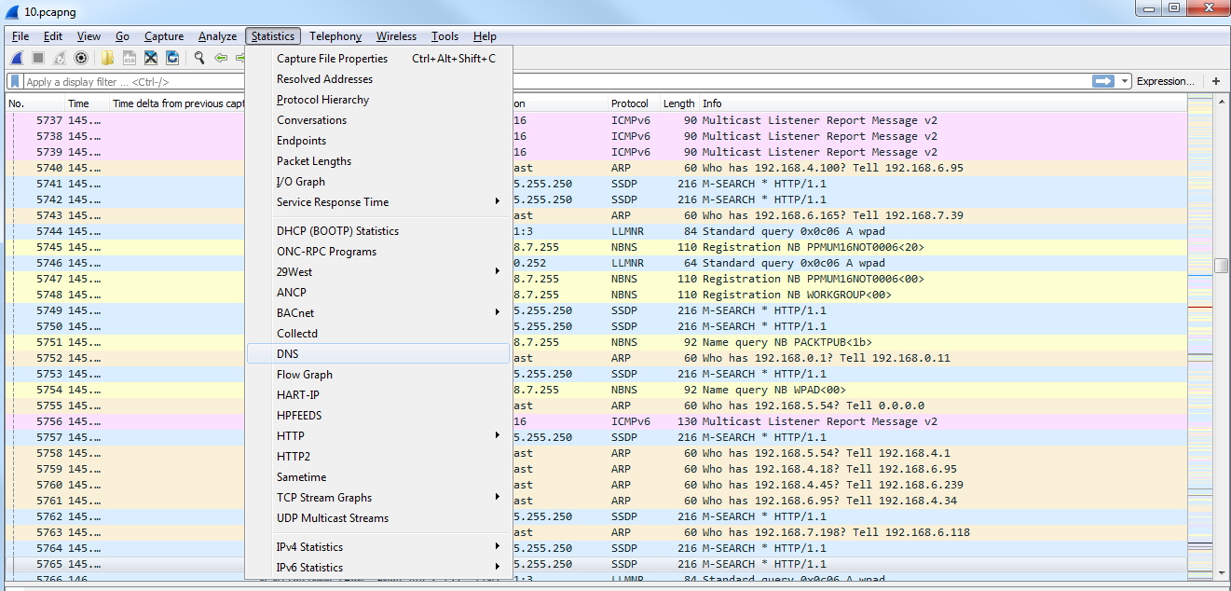Click the find packet magnifier icon
Image resolution: width=1231 pixels, height=591 pixels.
tap(199, 58)
